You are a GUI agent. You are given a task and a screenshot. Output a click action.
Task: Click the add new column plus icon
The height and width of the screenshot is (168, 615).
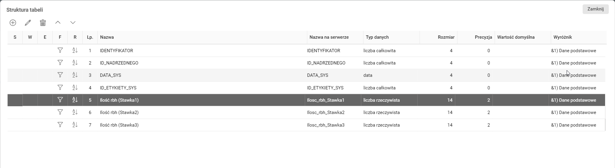pyautogui.click(x=13, y=23)
